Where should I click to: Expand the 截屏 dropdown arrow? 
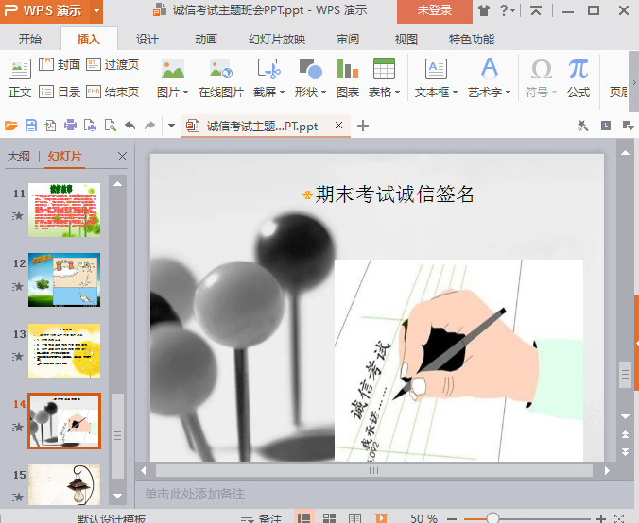coord(282,93)
